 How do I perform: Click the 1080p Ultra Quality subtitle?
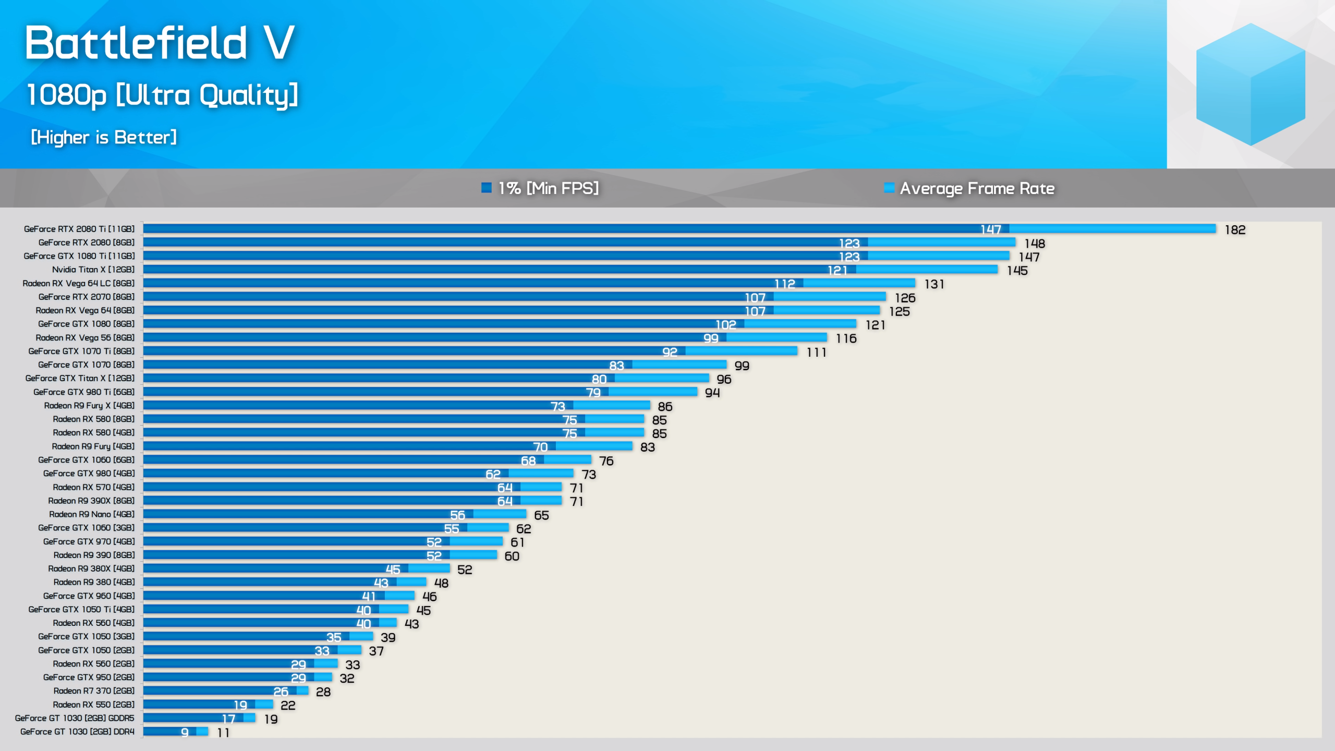(x=162, y=95)
